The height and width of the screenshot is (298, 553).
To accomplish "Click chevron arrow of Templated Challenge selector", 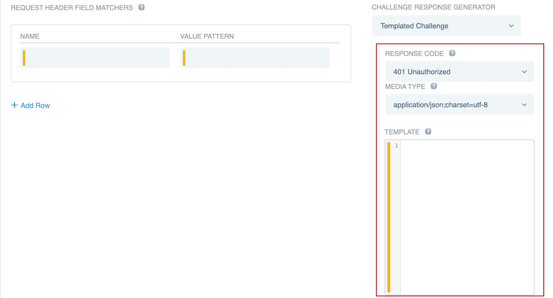I will pyautogui.click(x=511, y=26).
